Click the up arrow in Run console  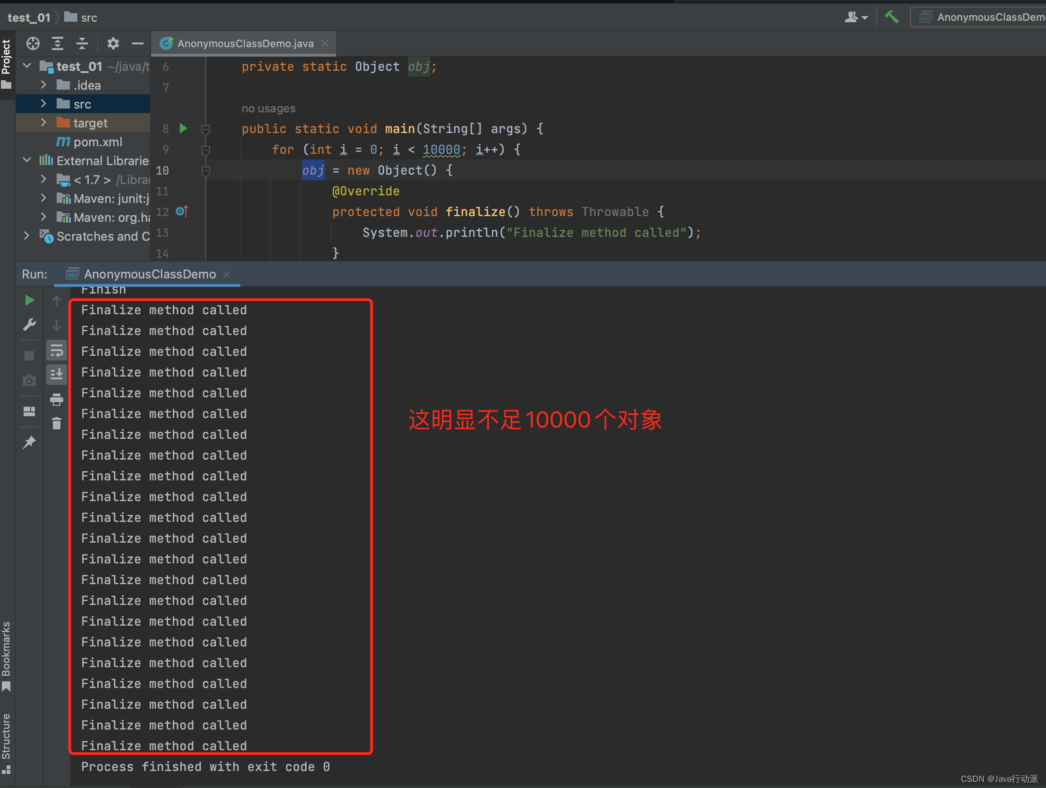click(57, 301)
